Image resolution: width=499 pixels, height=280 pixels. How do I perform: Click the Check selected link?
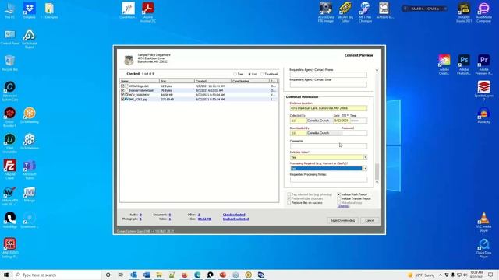(234, 215)
